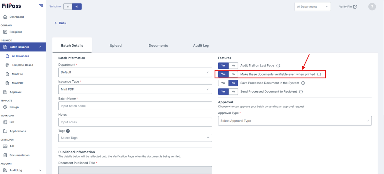Set verifiable when printed to Yes
This screenshot has width=384, height=174.
[x=223, y=74]
